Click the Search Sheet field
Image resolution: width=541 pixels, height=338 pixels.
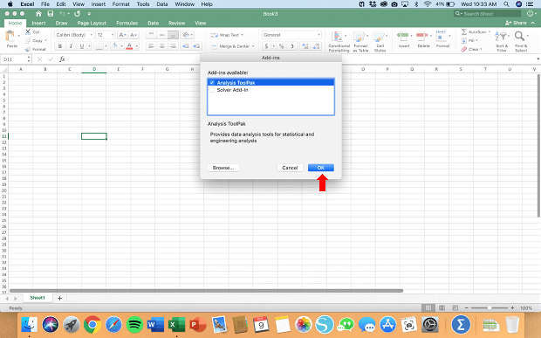pos(487,13)
